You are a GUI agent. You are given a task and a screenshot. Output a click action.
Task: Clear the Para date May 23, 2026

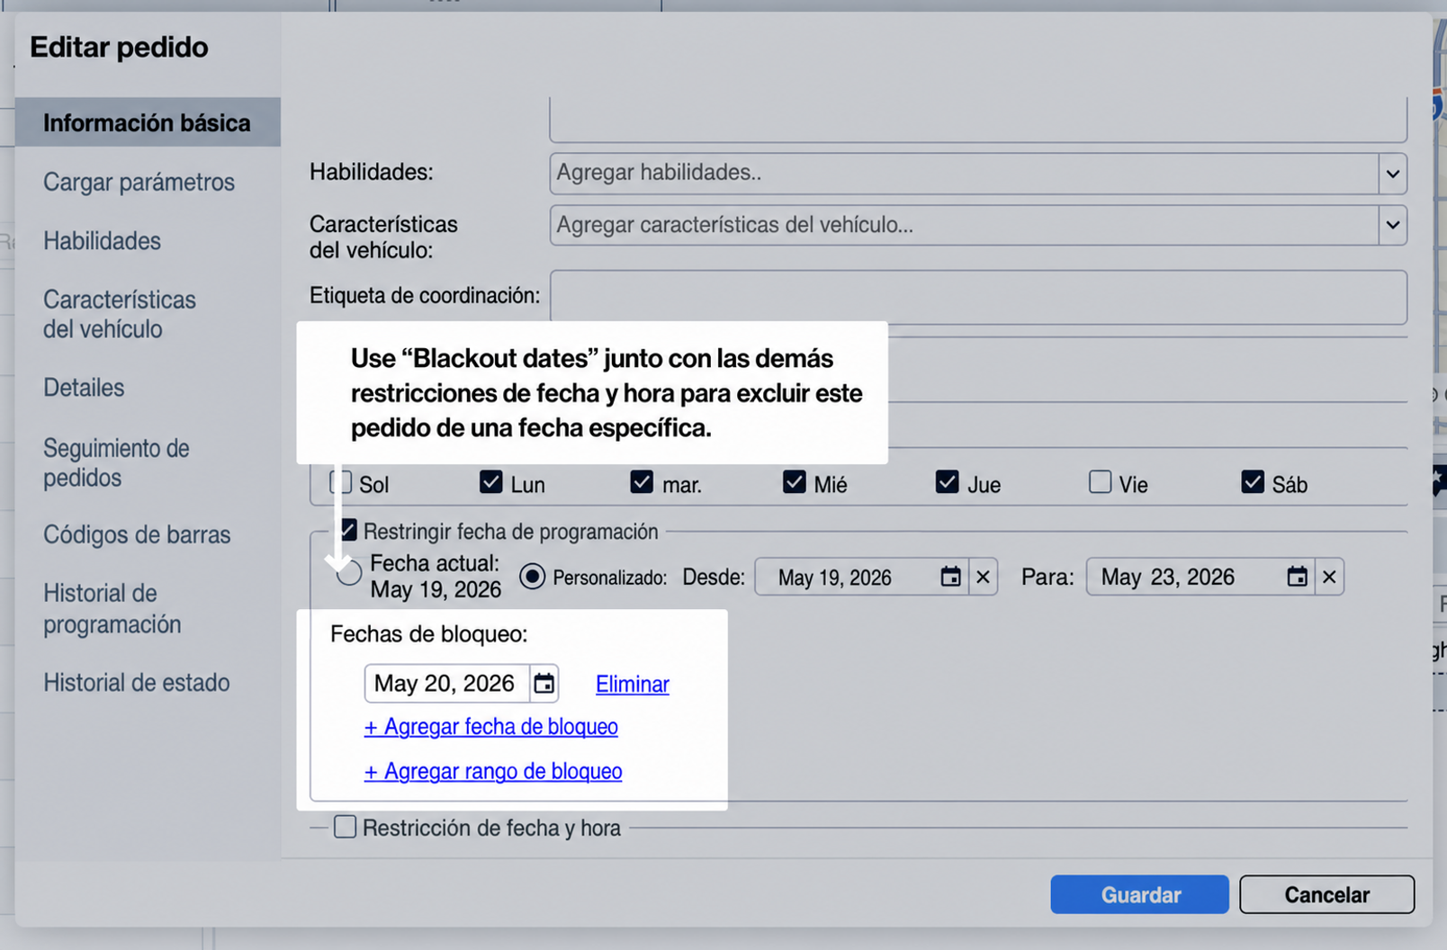[1329, 577]
